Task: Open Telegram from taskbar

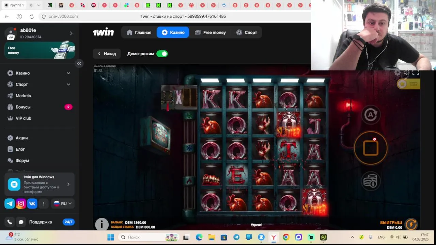Action: click(x=236, y=237)
